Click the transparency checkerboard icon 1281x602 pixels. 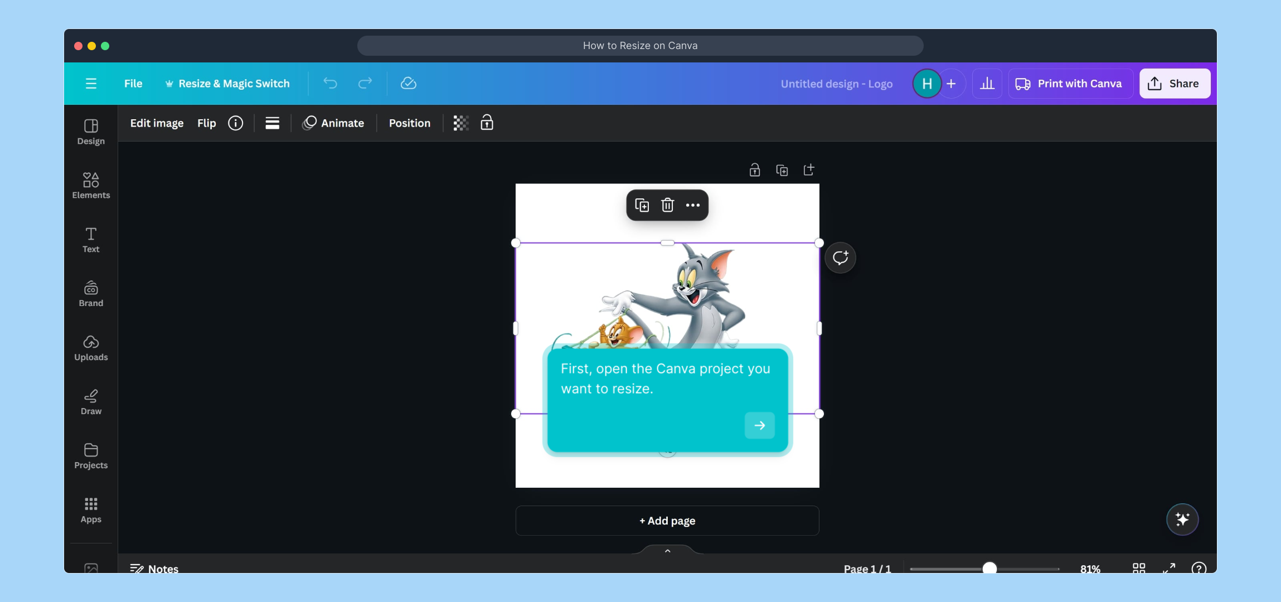pyautogui.click(x=460, y=123)
